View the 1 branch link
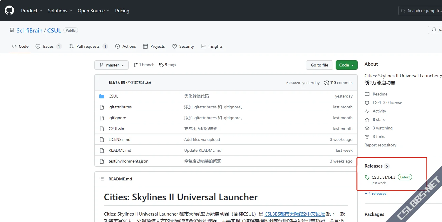442x222 pixels. pyautogui.click(x=144, y=65)
